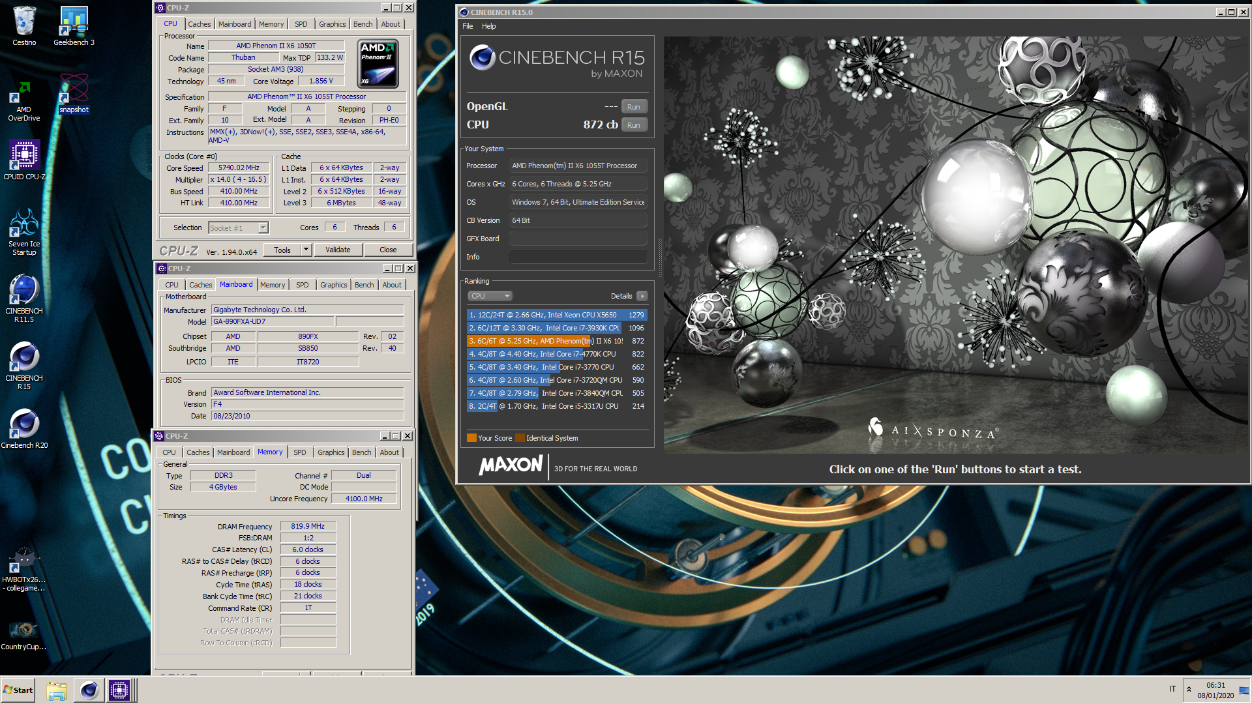The width and height of the screenshot is (1252, 704).
Task: Open the snapshot desktop shortcut
Action: pyautogui.click(x=74, y=93)
